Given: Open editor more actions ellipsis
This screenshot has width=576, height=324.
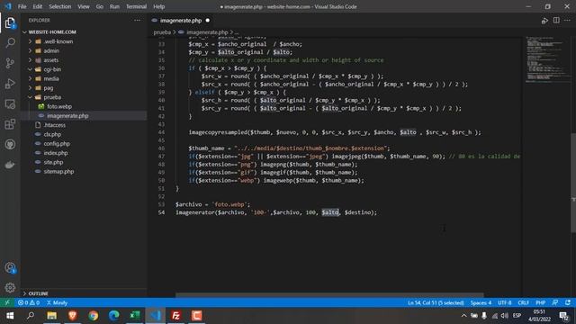Looking at the screenshot, I should [568, 21].
